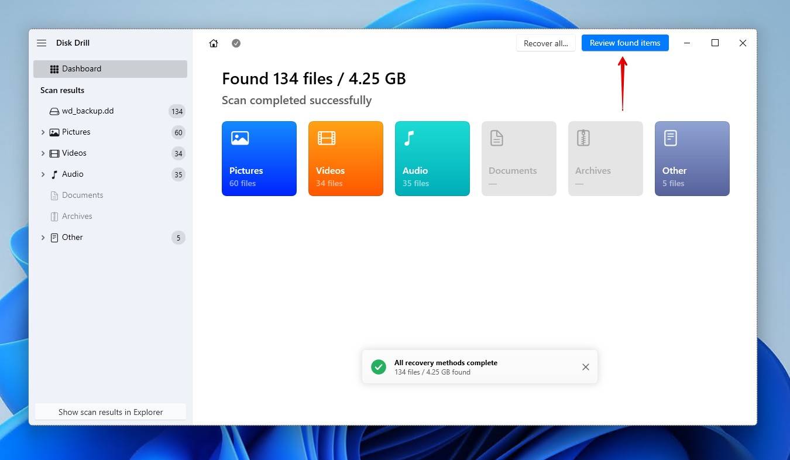The width and height of the screenshot is (790, 460).
Task: Select wd_backup.dd scan result
Action: [x=88, y=111]
